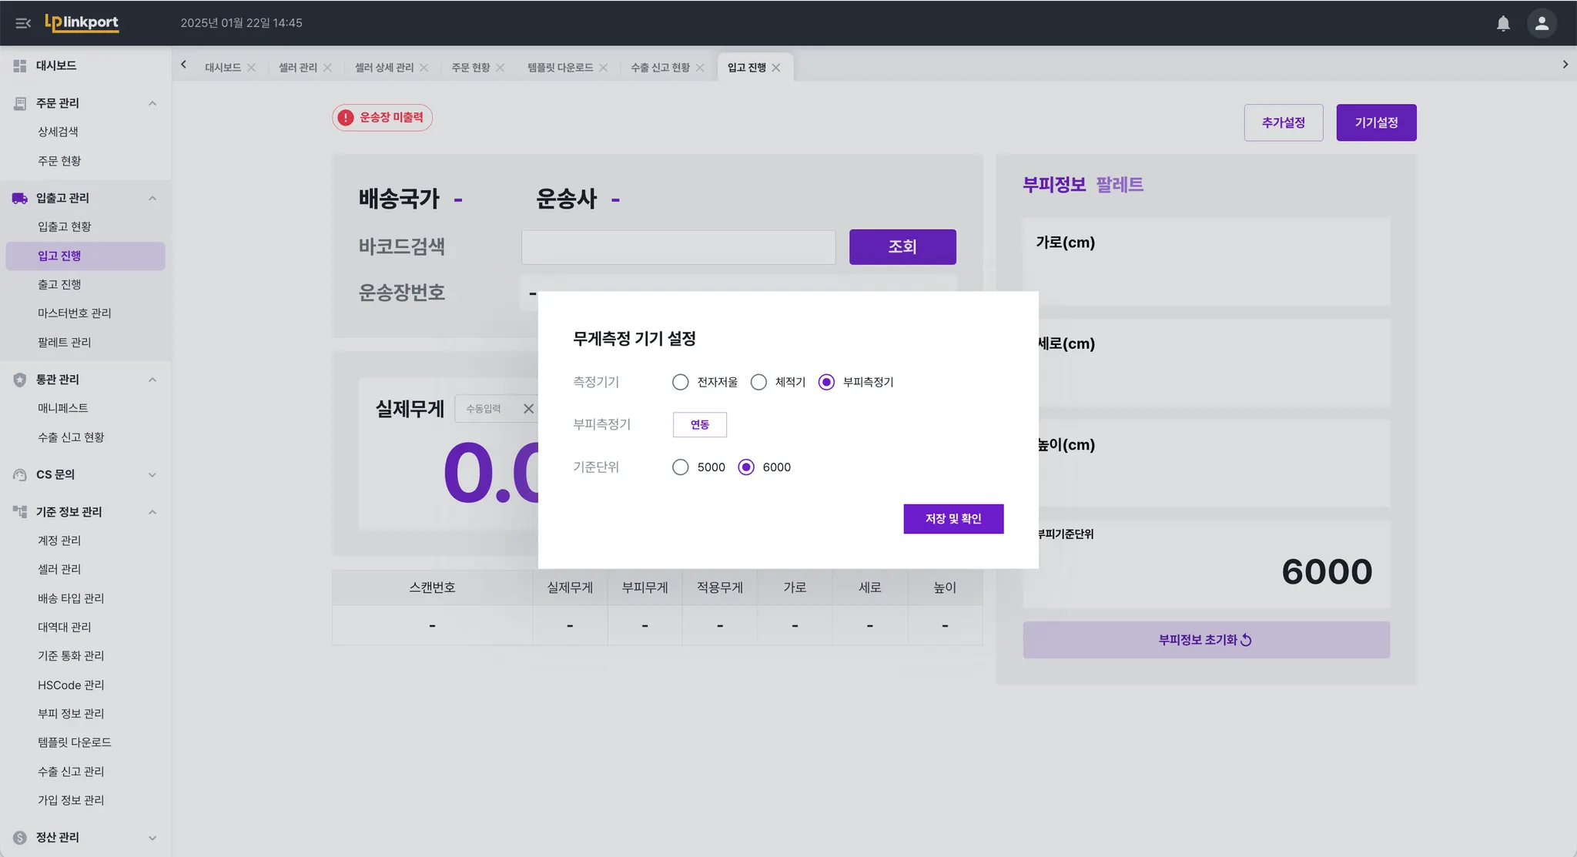Clear 수동입력 field with X icon
The height and width of the screenshot is (857, 1577).
528,409
